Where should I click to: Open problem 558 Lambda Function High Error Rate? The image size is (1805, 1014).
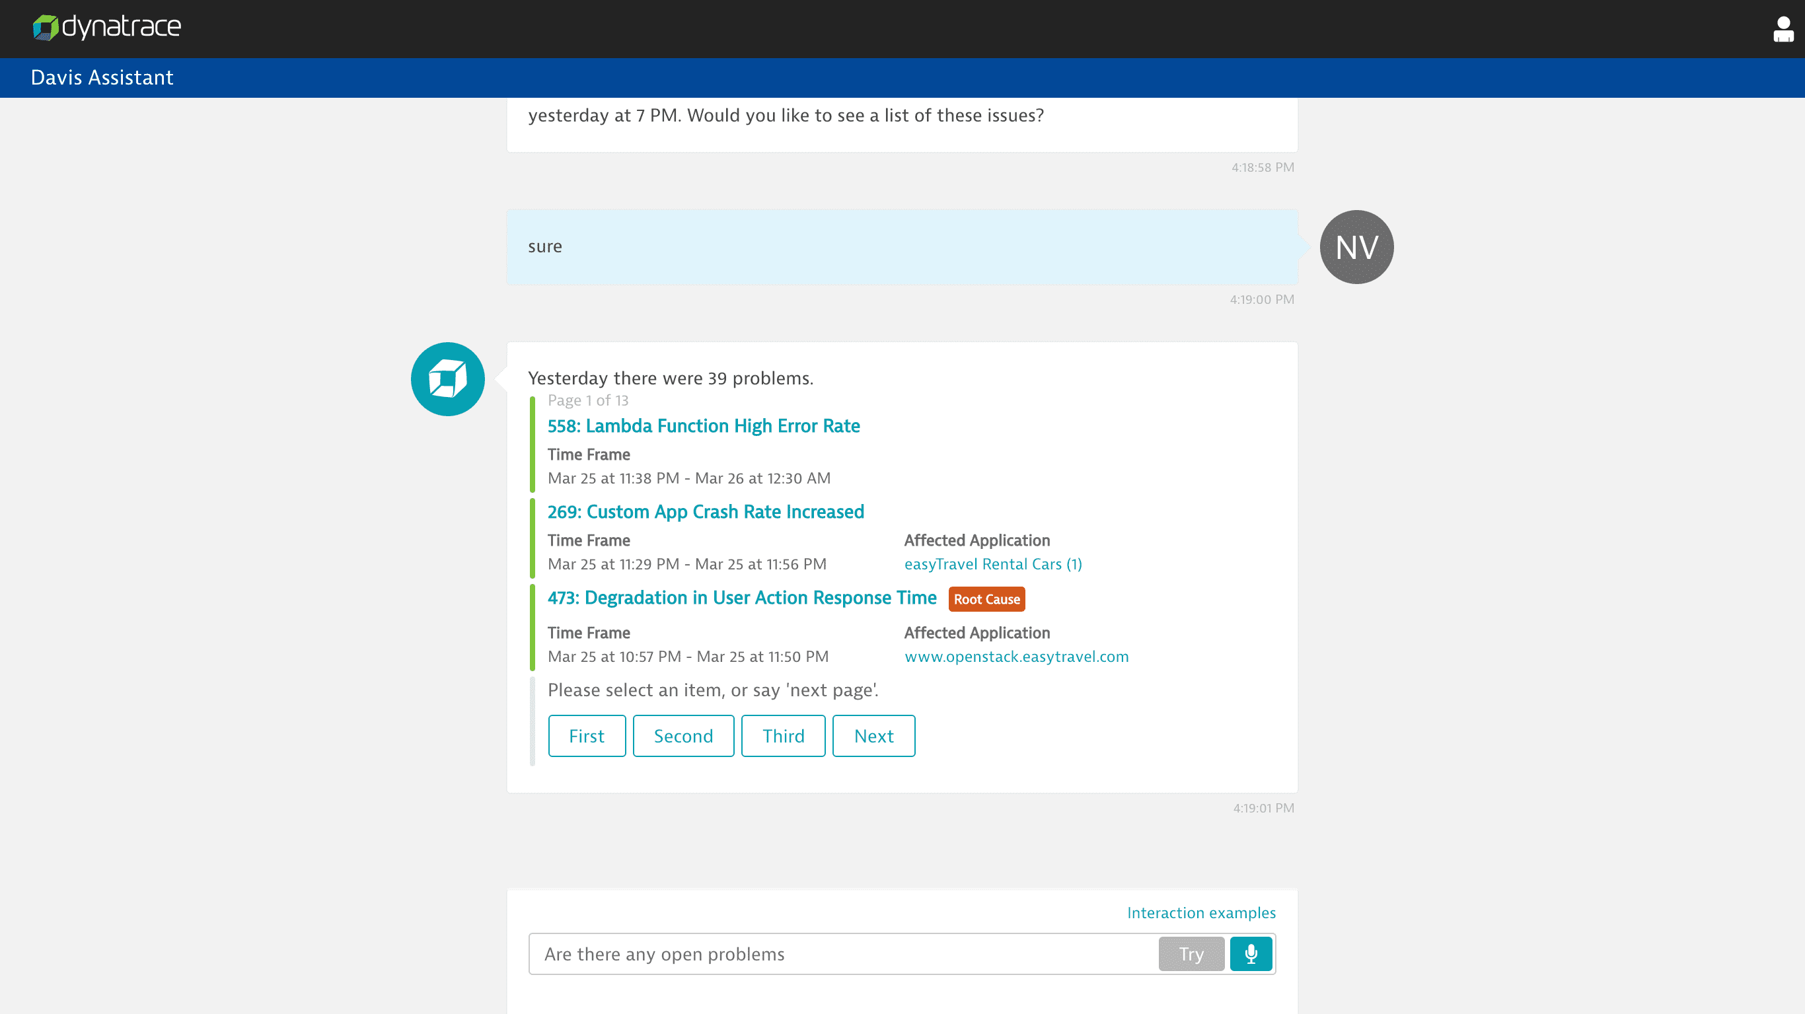tap(704, 426)
